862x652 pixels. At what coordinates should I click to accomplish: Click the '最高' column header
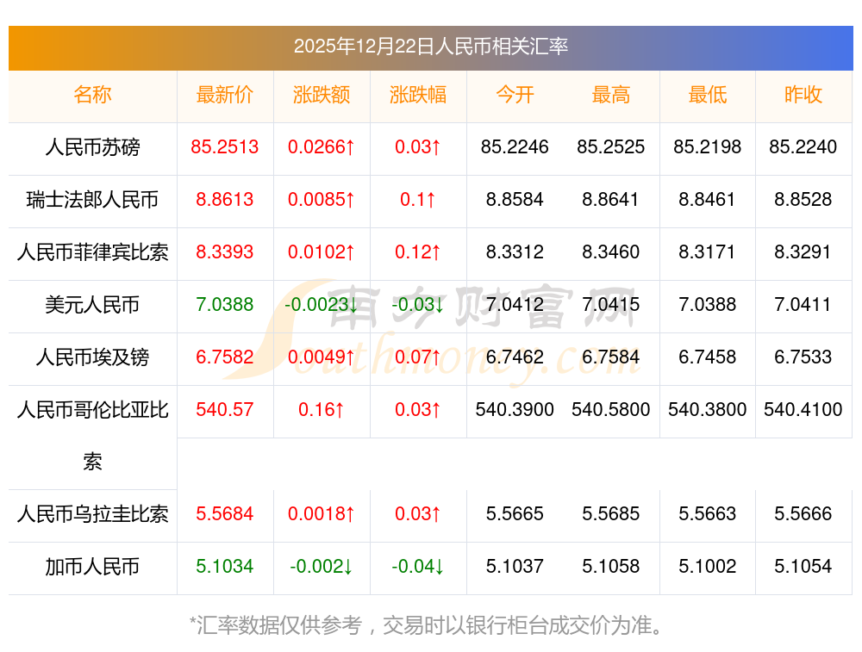pos(611,95)
